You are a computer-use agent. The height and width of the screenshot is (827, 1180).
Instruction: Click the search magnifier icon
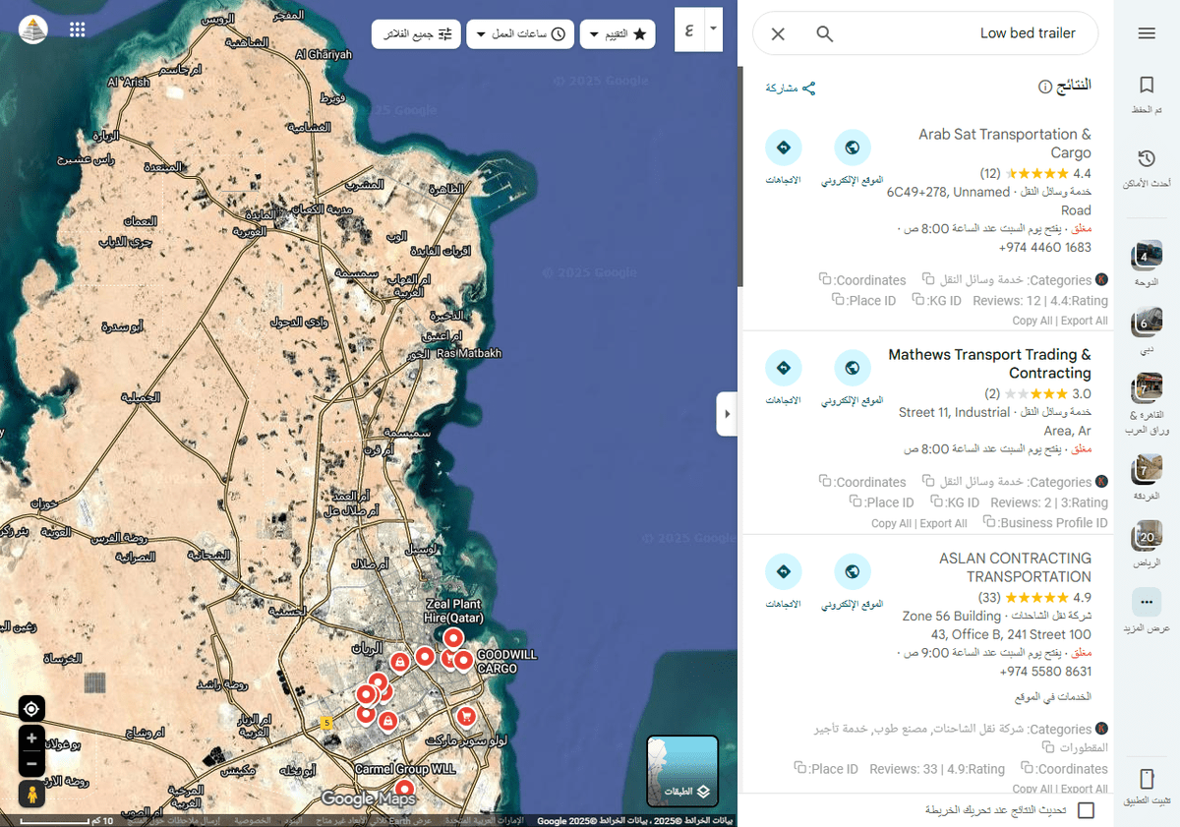pos(825,34)
